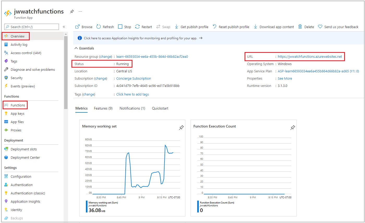Open the jwwatchfunctions.azurewebsites.net URL
Image resolution: width=365 pixels, height=223 pixels.
(x=310, y=56)
